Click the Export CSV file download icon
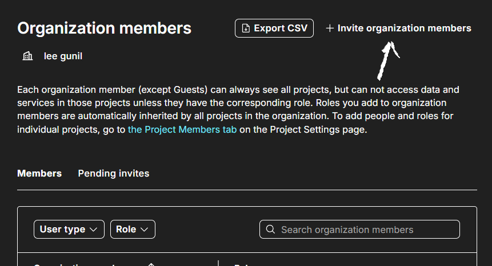Viewport: 492px width, 266px height. coord(246,28)
